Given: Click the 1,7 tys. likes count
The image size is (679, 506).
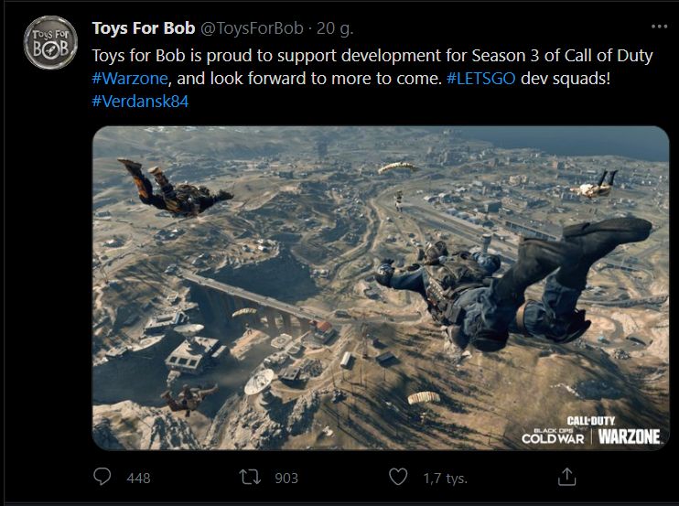Looking at the screenshot, I should (x=443, y=478).
